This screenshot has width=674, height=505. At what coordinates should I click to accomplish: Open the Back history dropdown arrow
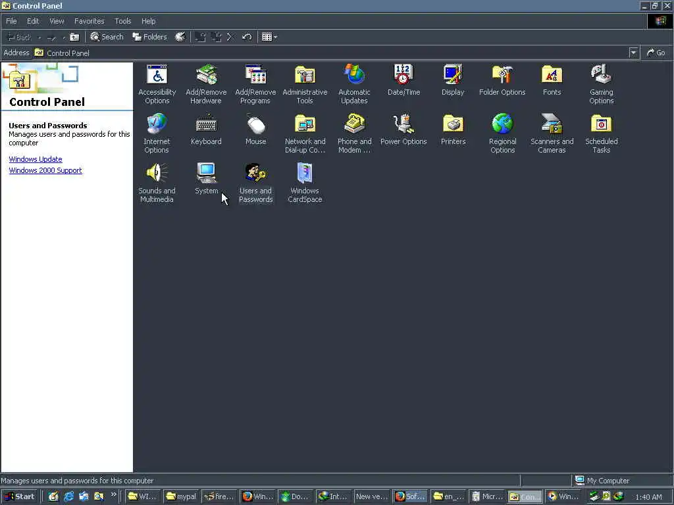(x=39, y=37)
